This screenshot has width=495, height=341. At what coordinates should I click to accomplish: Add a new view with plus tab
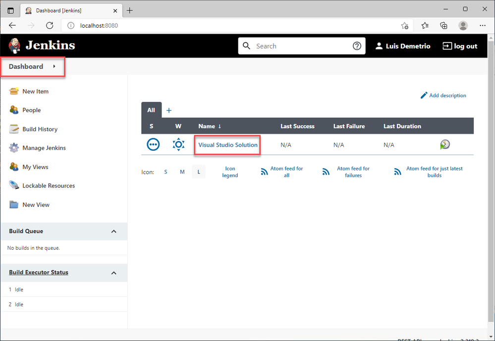click(169, 110)
